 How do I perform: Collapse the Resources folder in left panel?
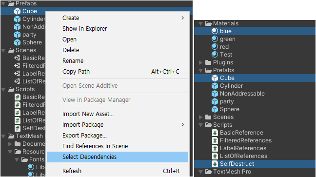[x=10, y=152]
